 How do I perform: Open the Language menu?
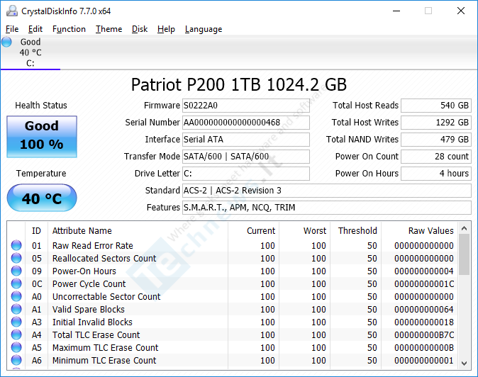[x=204, y=29]
